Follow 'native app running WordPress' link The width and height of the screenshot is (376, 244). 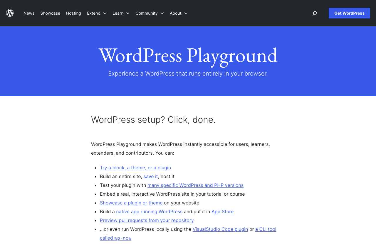click(x=149, y=211)
